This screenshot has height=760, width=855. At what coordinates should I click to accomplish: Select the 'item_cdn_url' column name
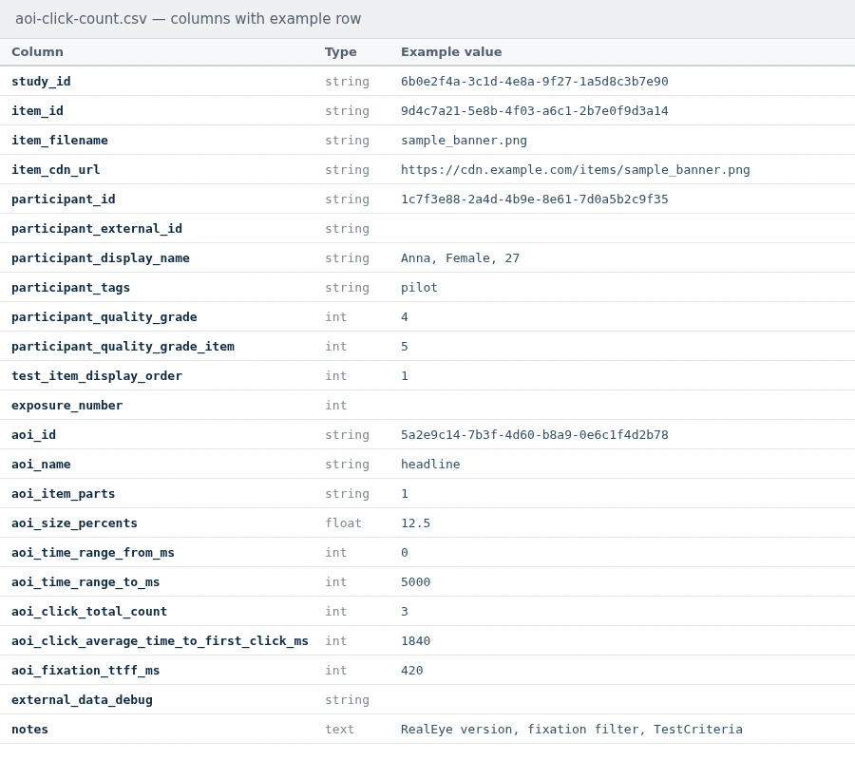pyautogui.click(x=56, y=169)
